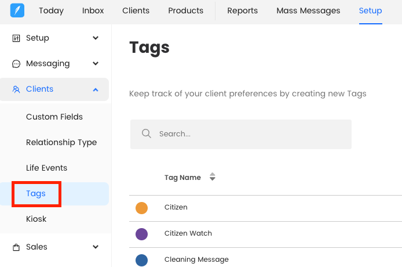
Task: Open Custom Fields settings page
Action: tap(54, 117)
